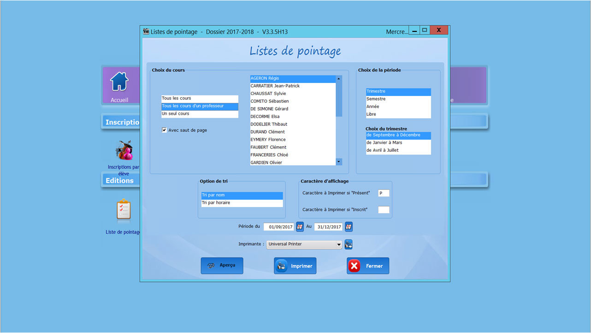Toggle 'Avec saut de page' checkbox
Viewport: 591px width, 333px height.
164,130
